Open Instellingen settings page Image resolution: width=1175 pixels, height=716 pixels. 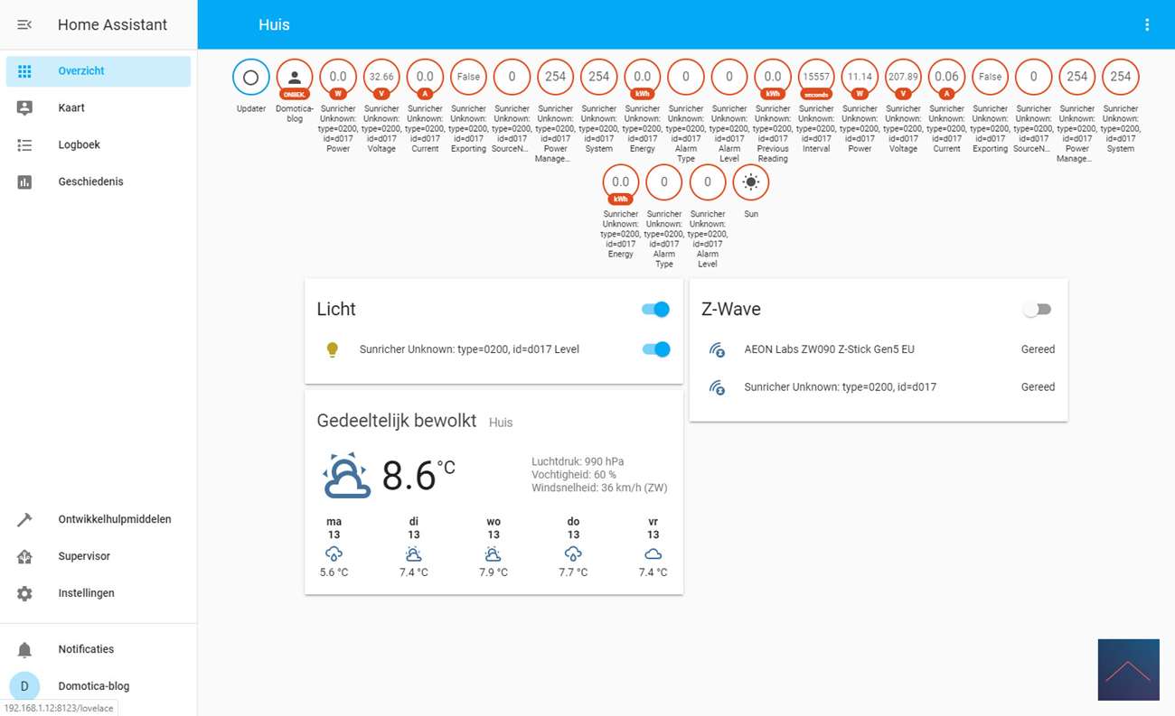[x=86, y=593]
